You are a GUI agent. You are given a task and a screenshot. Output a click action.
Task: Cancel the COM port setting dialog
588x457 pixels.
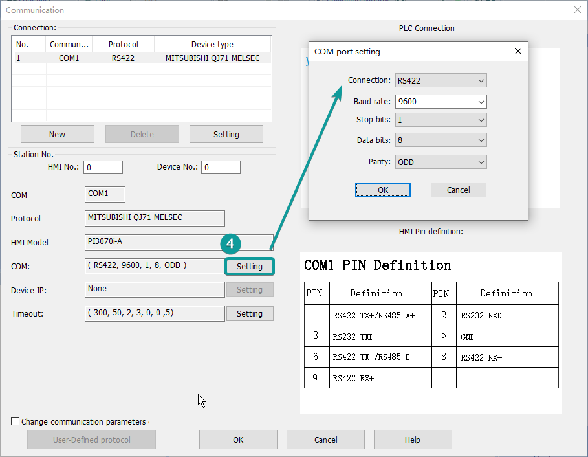point(458,190)
